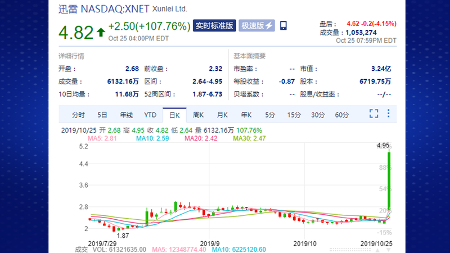
Task: Click after-hours volume 1,053,274
Action: click(x=361, y=33)
